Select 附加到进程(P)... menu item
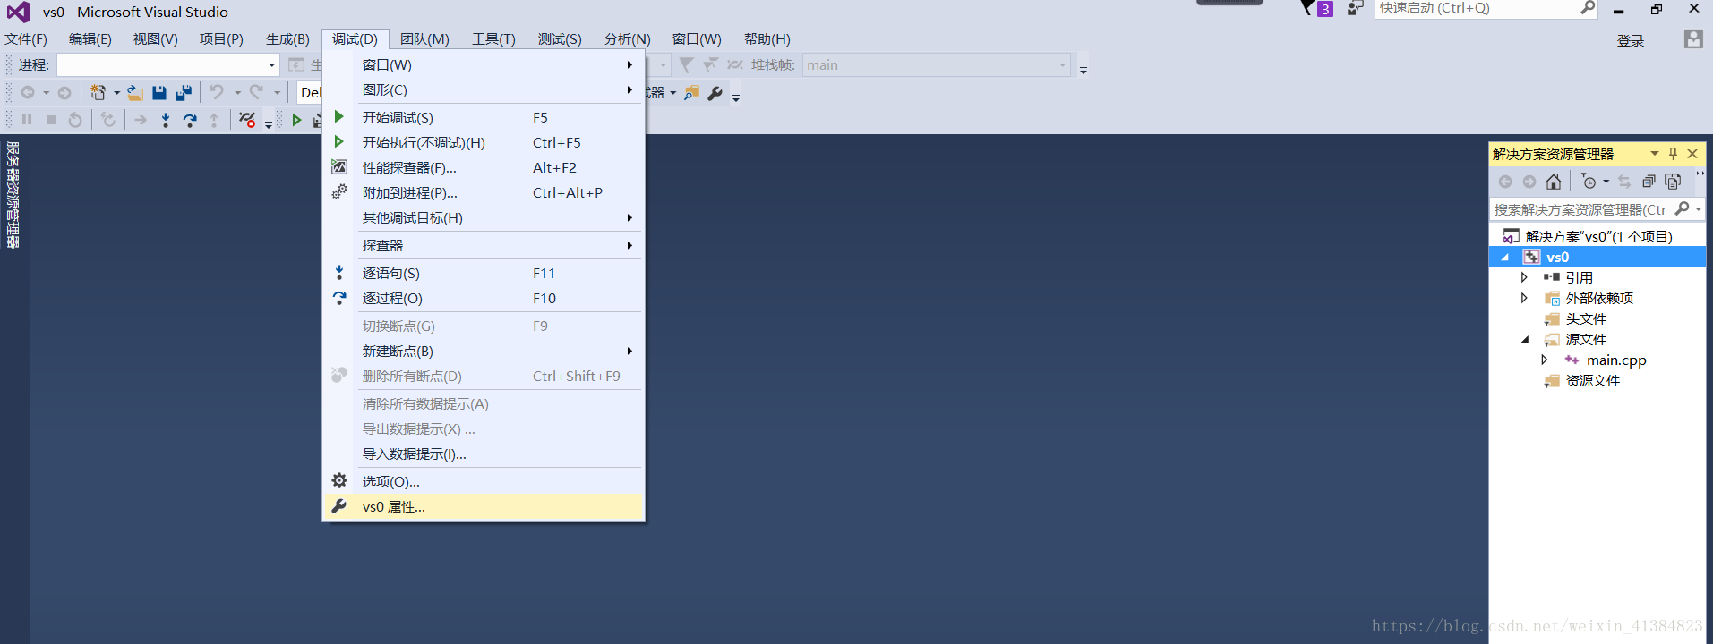Screen dimensions: 1713x644 click(484, 192)
